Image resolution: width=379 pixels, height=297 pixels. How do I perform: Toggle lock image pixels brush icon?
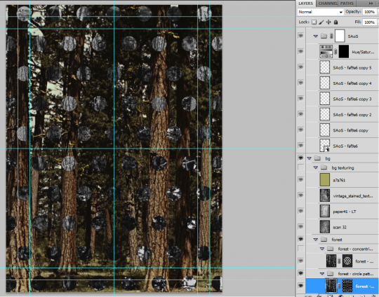pos(321,22)
